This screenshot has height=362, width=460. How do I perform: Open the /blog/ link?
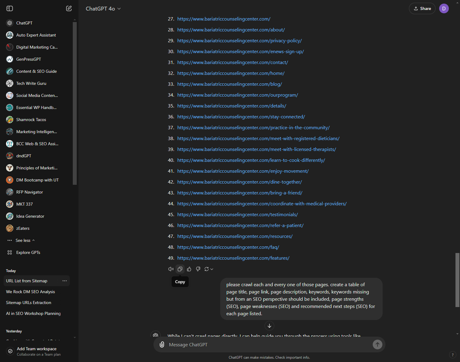230,84
